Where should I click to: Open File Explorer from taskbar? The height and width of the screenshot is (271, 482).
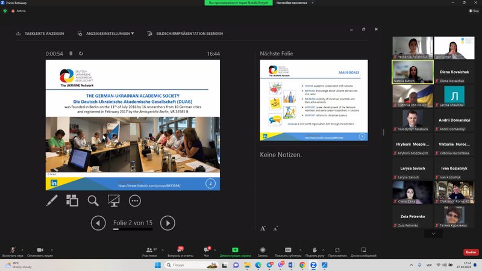pos(247,265)
